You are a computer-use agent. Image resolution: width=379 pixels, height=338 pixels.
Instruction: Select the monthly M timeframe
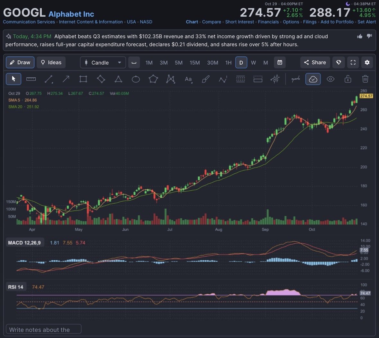click(x=266, y=63)
